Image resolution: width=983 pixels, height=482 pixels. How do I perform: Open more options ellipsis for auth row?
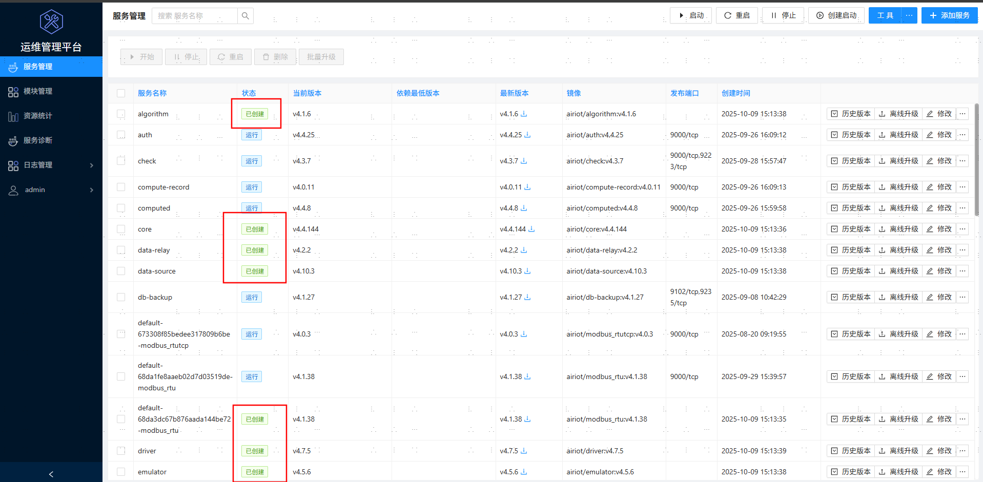point(962,135)
